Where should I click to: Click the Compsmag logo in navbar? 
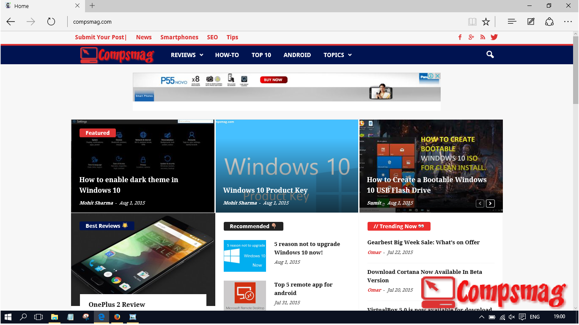click(117, 55)
